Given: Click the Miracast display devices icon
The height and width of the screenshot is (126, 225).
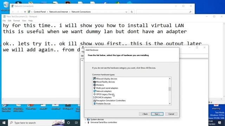Looking at the screenshot, I should tap(95, 79).
